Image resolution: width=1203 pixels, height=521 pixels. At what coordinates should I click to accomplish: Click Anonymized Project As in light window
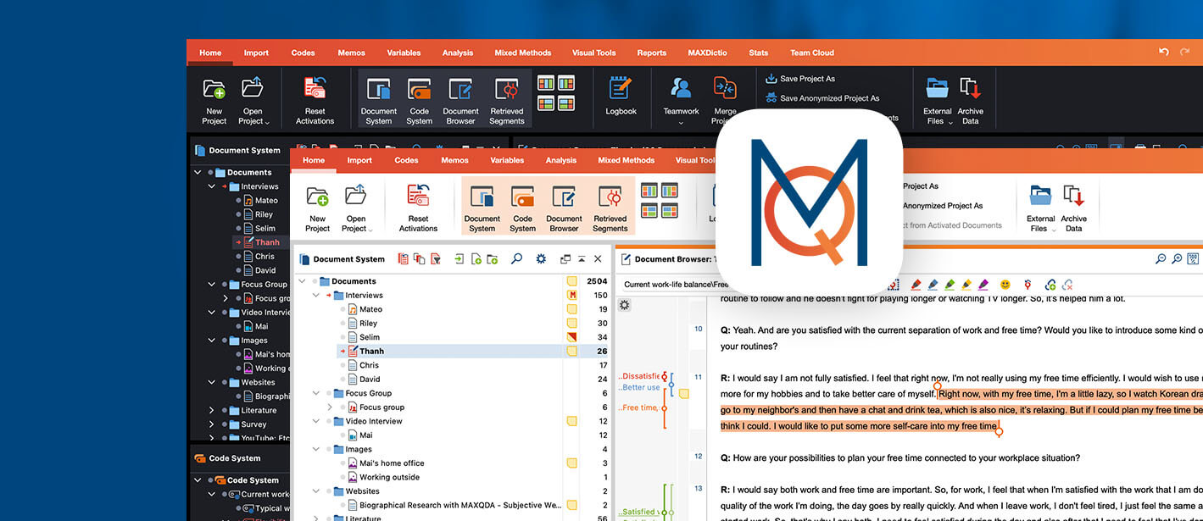click(943, 206)
